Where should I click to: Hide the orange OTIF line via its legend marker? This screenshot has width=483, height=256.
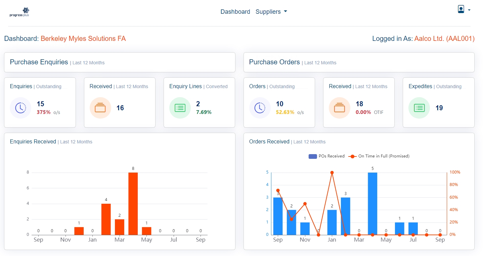point(352,156)
